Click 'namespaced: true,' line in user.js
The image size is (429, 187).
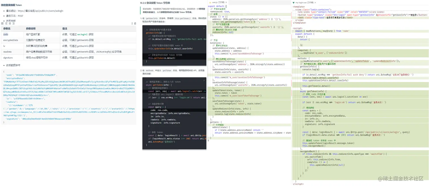click(x=220, y=12)
